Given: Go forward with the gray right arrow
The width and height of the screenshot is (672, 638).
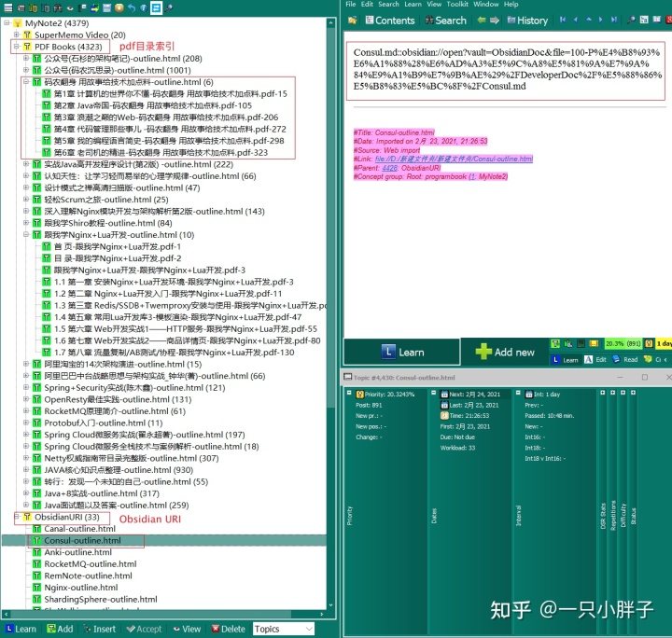Looking at the screenshot, I should (495, 21).
